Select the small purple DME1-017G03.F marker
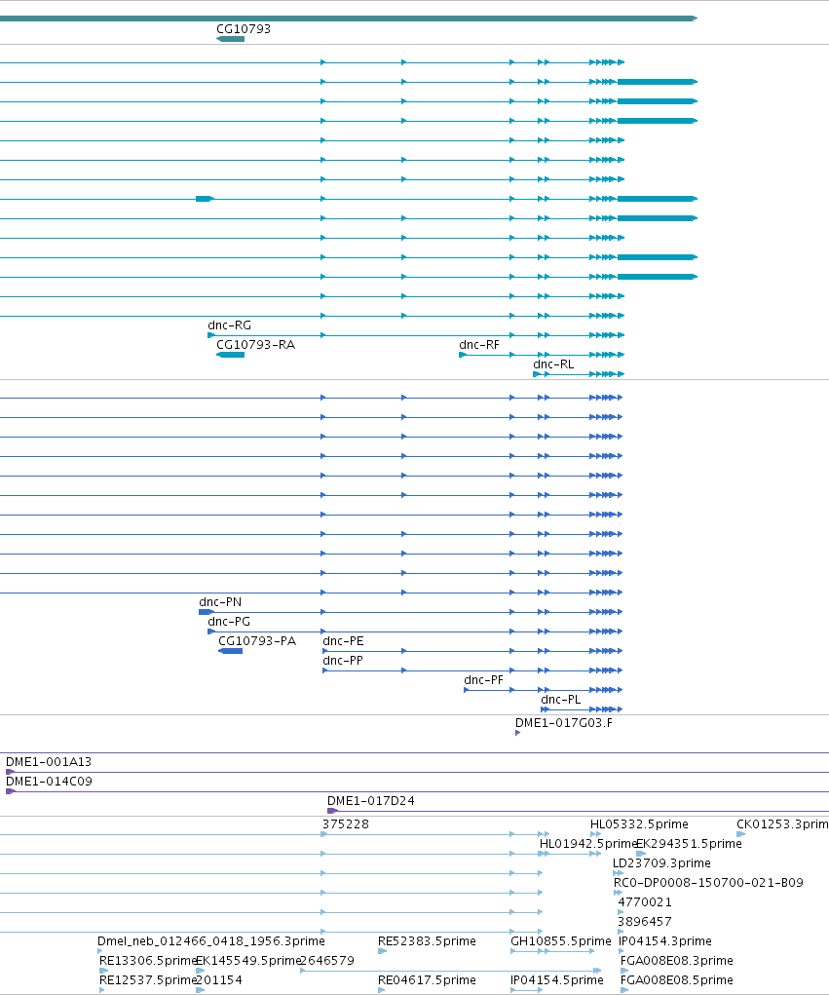 pyautogui.click(x=517, y=733)
